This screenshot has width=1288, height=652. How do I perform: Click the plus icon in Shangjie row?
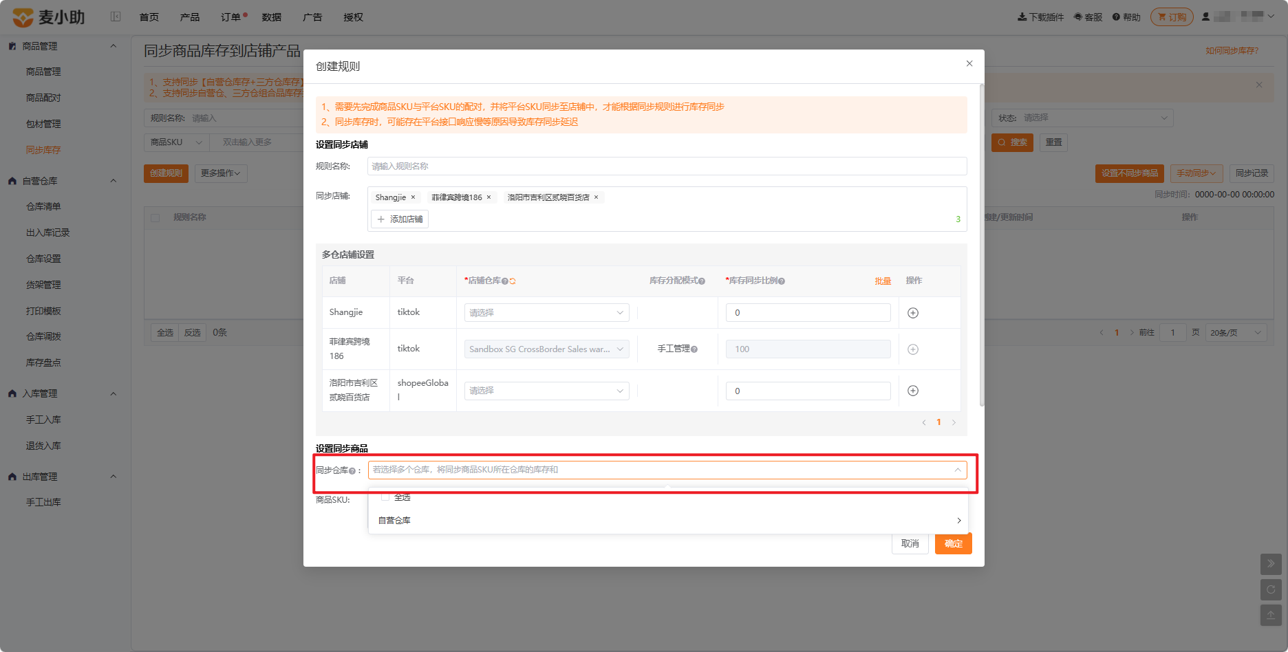point(913,313)
